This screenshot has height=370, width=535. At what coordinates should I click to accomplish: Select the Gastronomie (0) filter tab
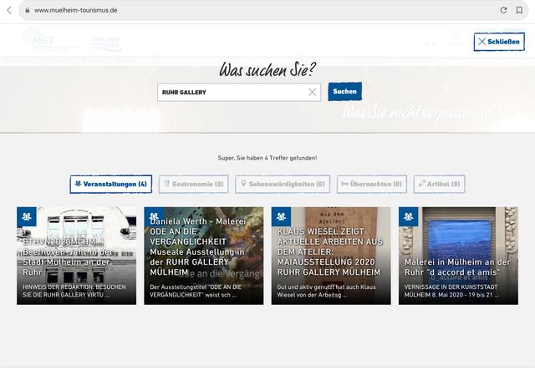point(193,184)
